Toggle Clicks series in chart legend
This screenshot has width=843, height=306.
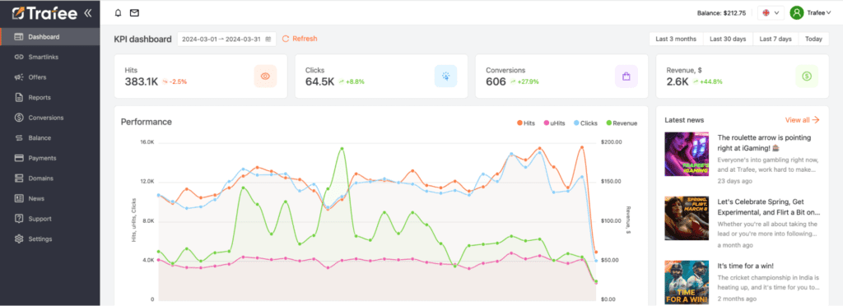pos(585,123)
